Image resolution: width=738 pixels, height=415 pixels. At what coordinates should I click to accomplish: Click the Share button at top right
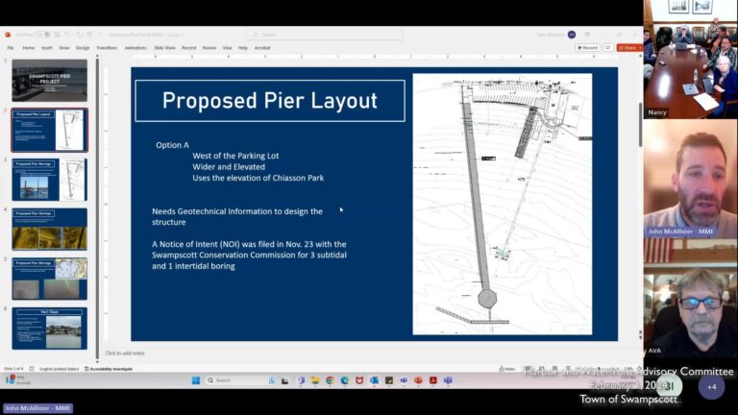(627, 47)
